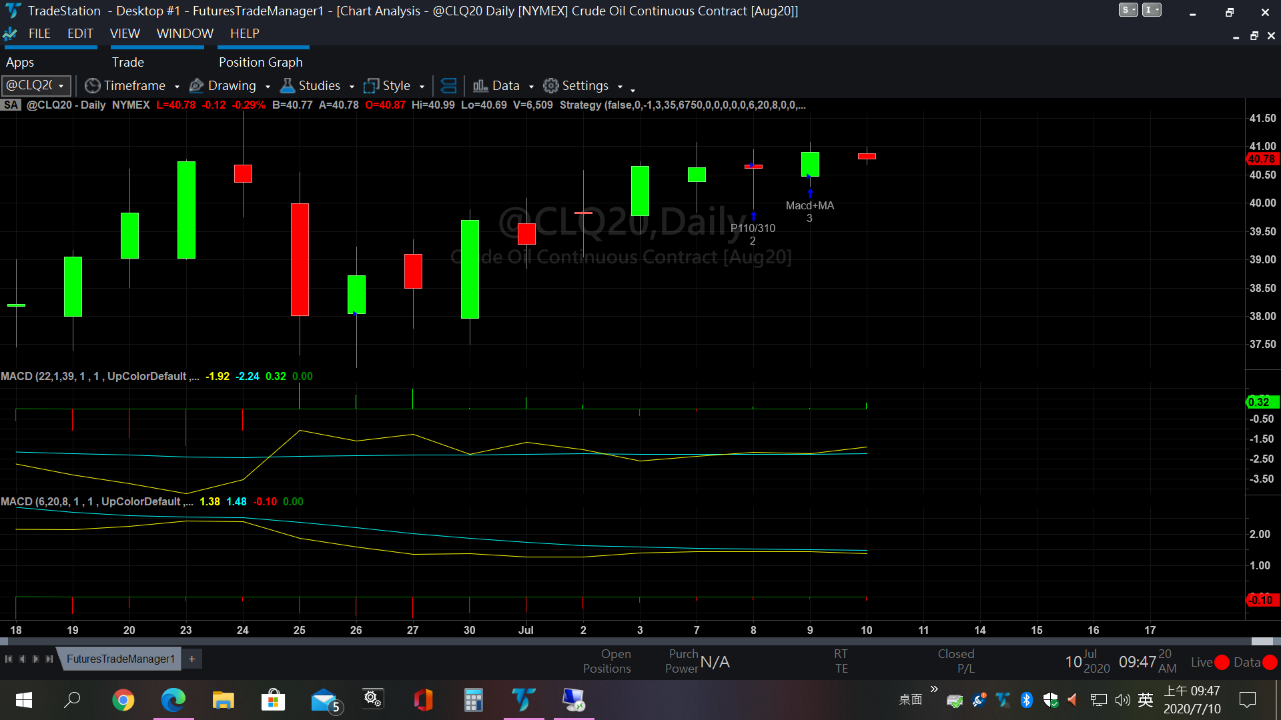Select the FuturesTradeManager1 workspace tab
Screen dimensions: 1281x720
pos(120,659)
